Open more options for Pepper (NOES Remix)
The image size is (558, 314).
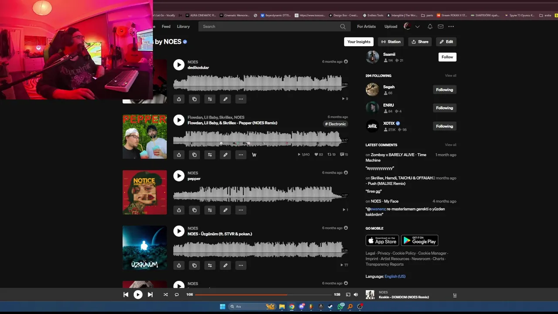[x=241, y=154]
